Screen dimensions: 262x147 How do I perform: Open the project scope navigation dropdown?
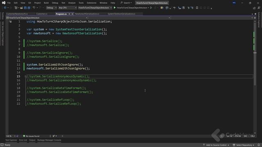pyautogui.click(x=47, y=18)
